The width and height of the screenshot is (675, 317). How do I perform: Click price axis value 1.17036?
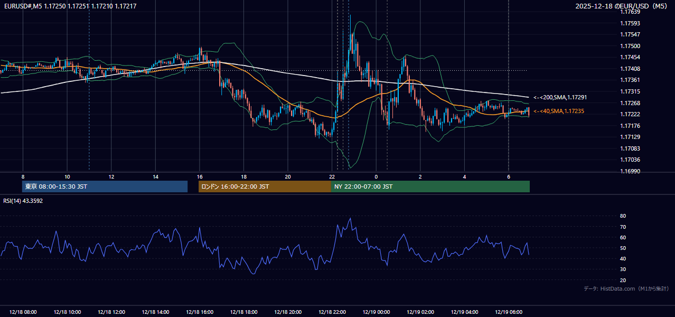point(630,160)
